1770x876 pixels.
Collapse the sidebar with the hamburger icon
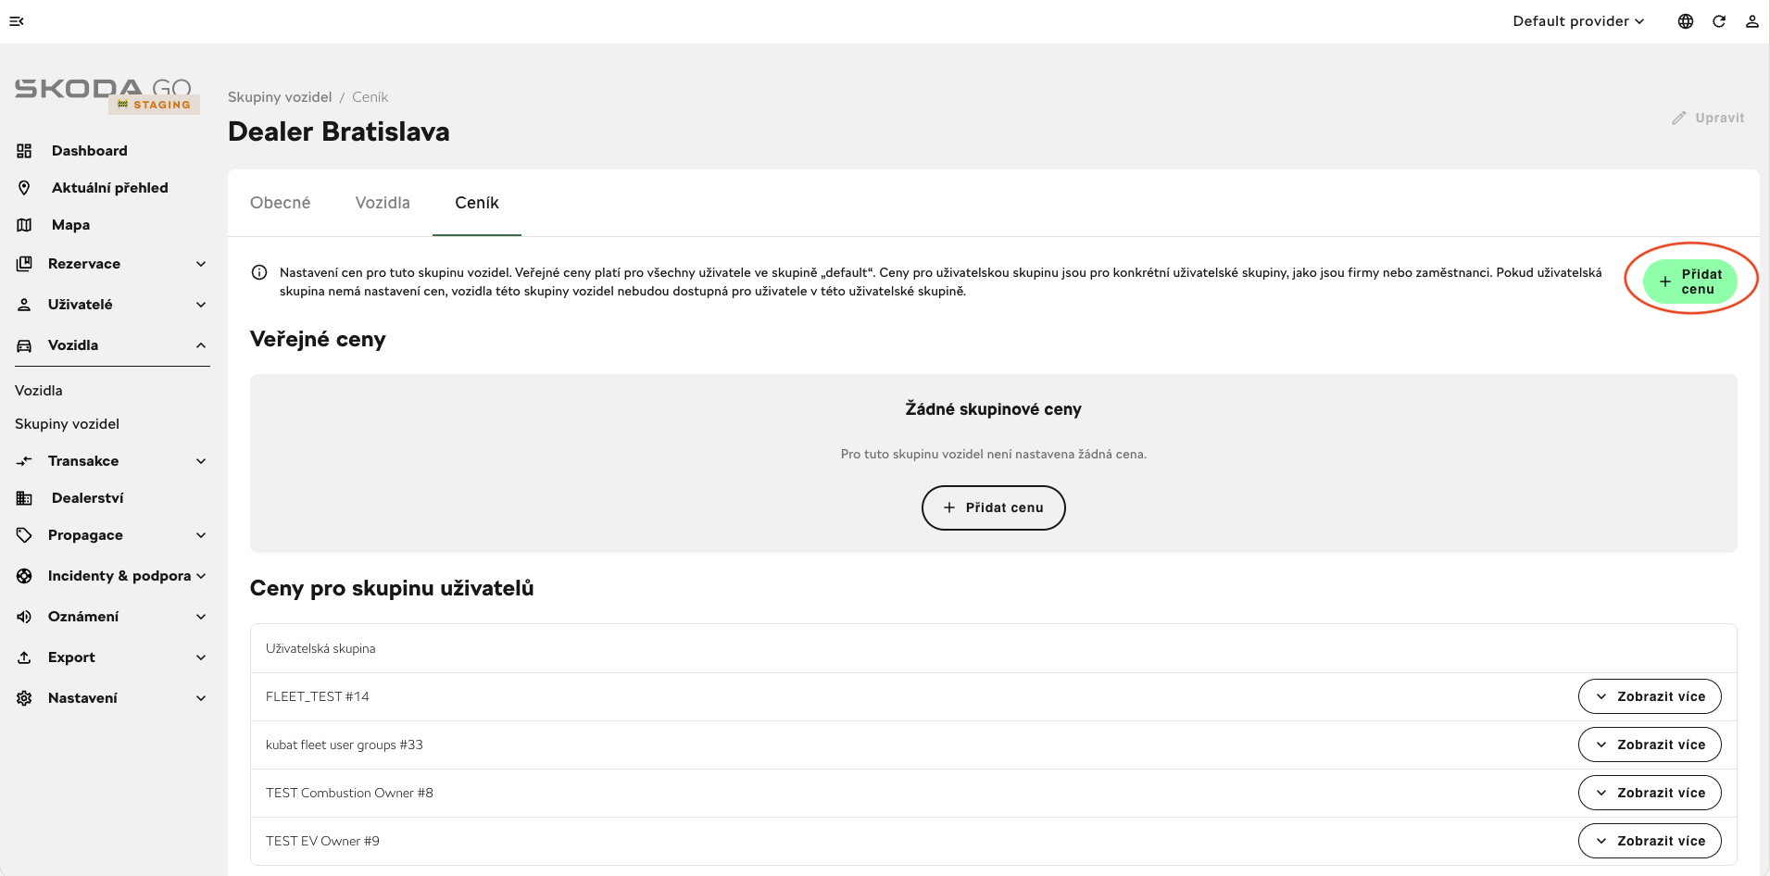tap(17, 21)
